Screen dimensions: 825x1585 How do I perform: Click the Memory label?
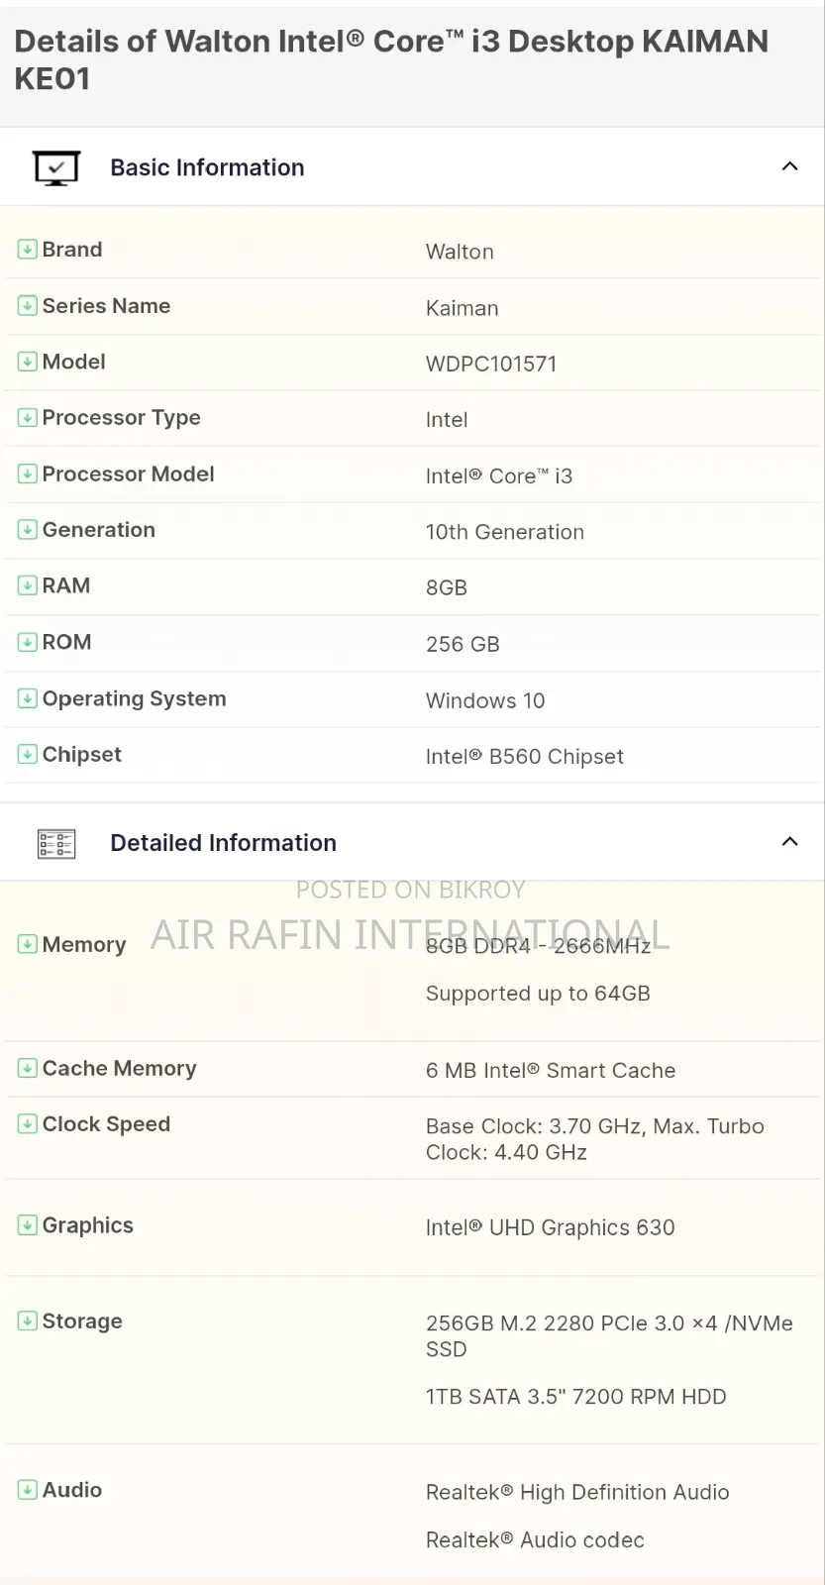point(84,944)
